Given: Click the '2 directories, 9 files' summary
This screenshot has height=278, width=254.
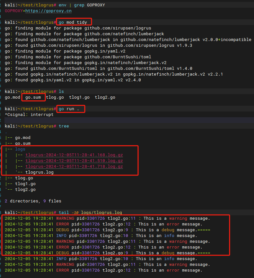Looking at the screenshot, I should click(33, 201).
